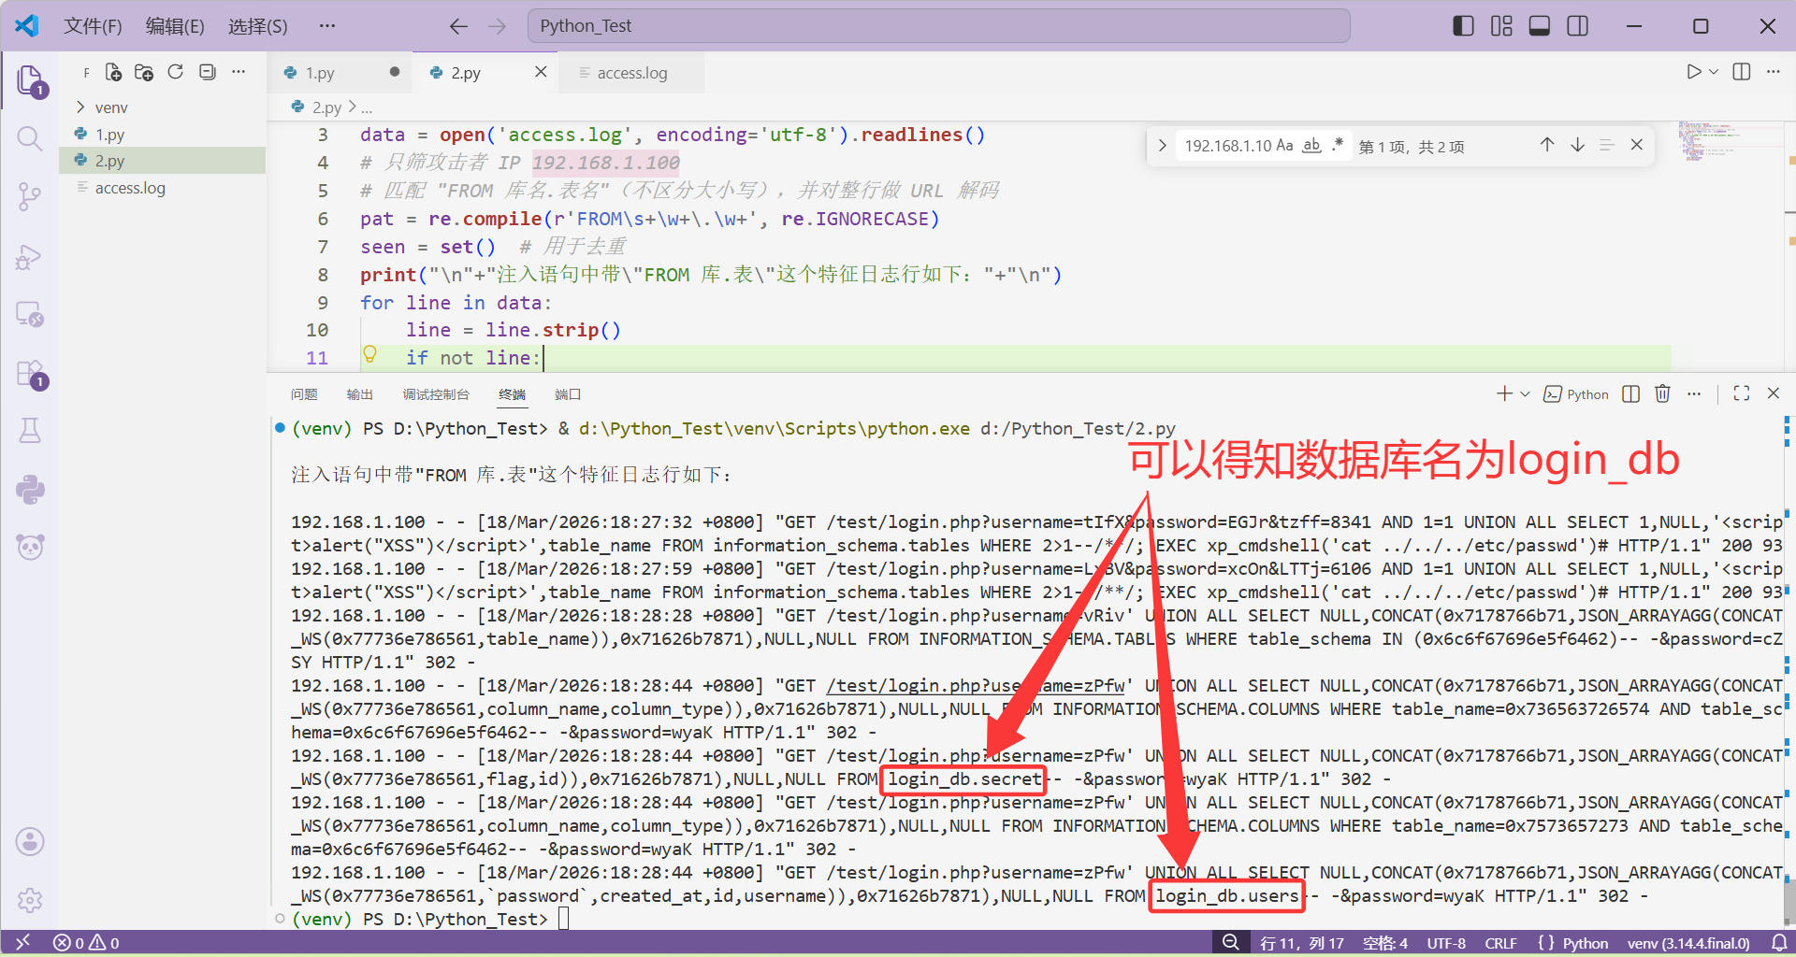
Task: Switch to the 输出 panel tab
Action: 360,394
